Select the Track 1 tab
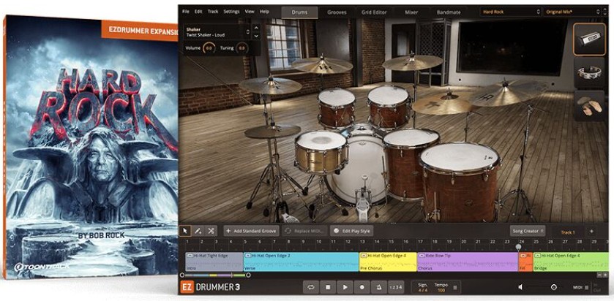 (x=568, y=232)
